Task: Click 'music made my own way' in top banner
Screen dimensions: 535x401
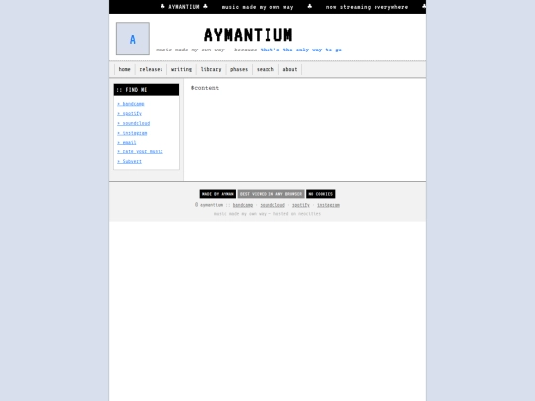Action: pos(258,7)
